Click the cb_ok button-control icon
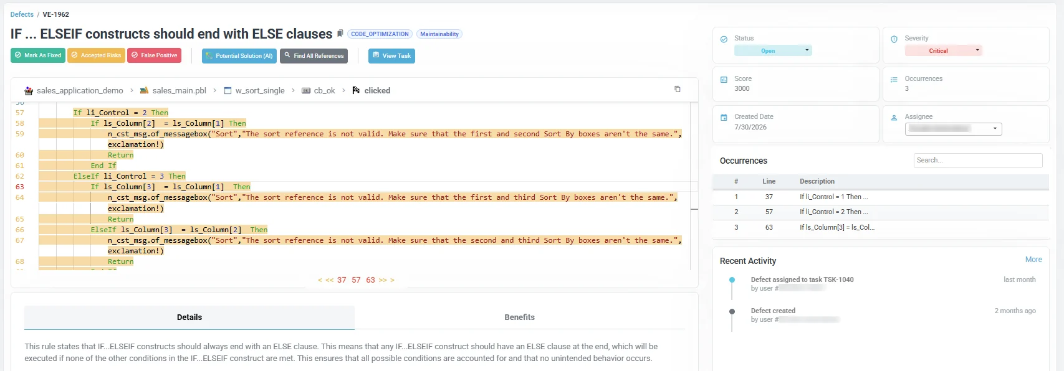 pos(306,91)
